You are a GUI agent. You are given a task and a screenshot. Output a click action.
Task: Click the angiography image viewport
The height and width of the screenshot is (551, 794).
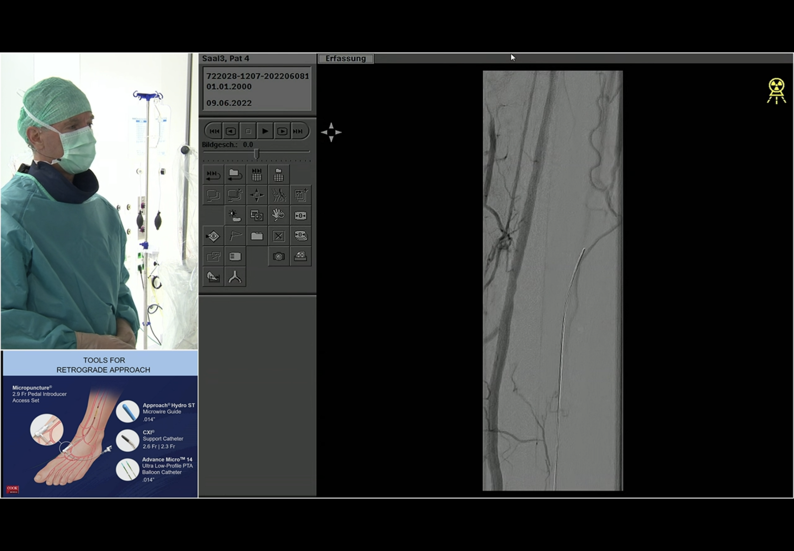click(x=552, y=280)
